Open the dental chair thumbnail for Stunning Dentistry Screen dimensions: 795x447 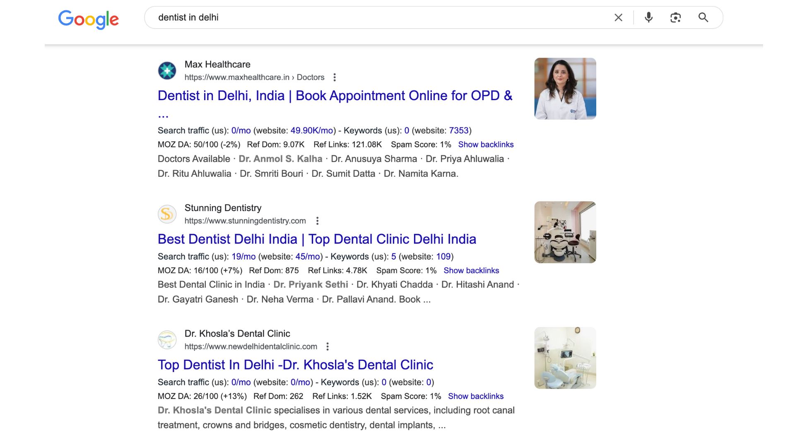coord(565,232)
